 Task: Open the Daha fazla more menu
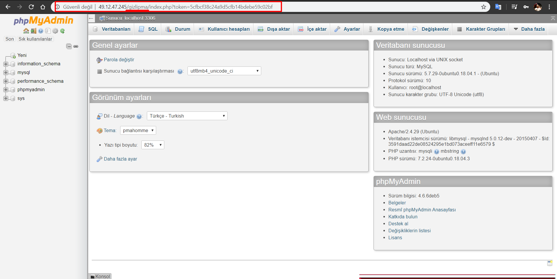pos(529,29)
